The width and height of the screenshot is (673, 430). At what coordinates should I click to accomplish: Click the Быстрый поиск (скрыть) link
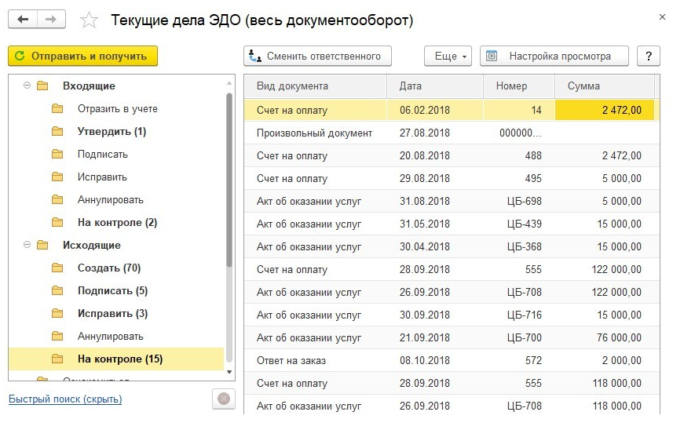click(65, 399)
